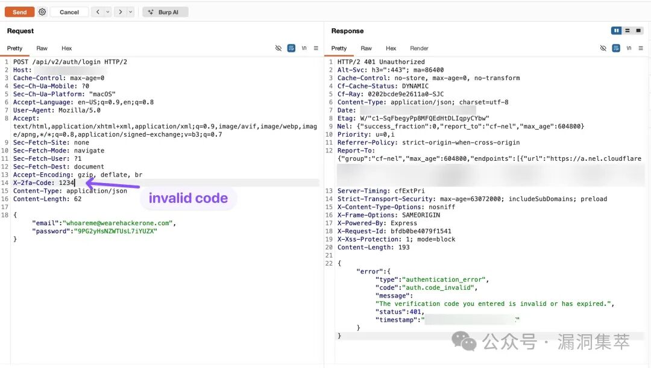
Task: Send the login request
Action: [19, 12]
